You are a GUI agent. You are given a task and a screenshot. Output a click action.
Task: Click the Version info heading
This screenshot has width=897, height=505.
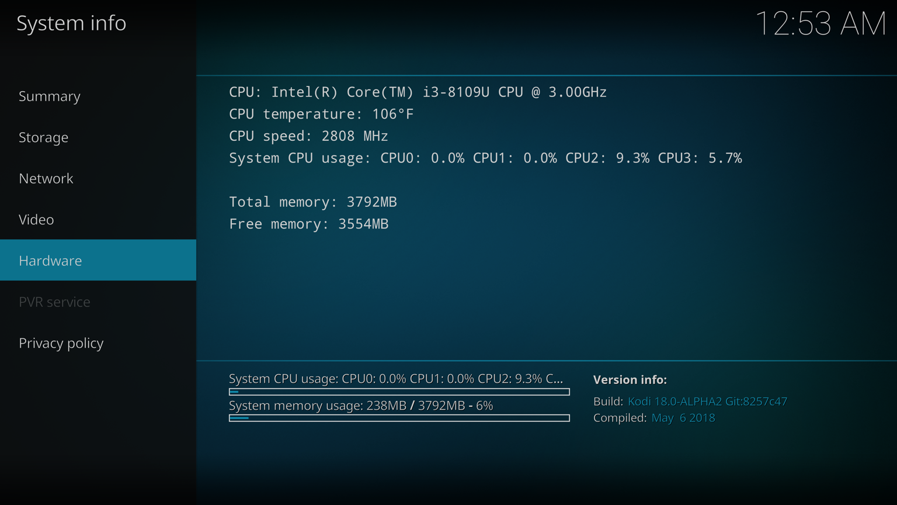point(630,380)
